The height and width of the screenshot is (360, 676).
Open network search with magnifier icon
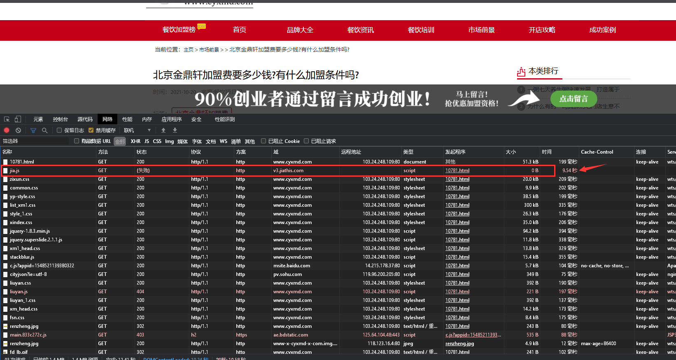[x=44, y=130]
